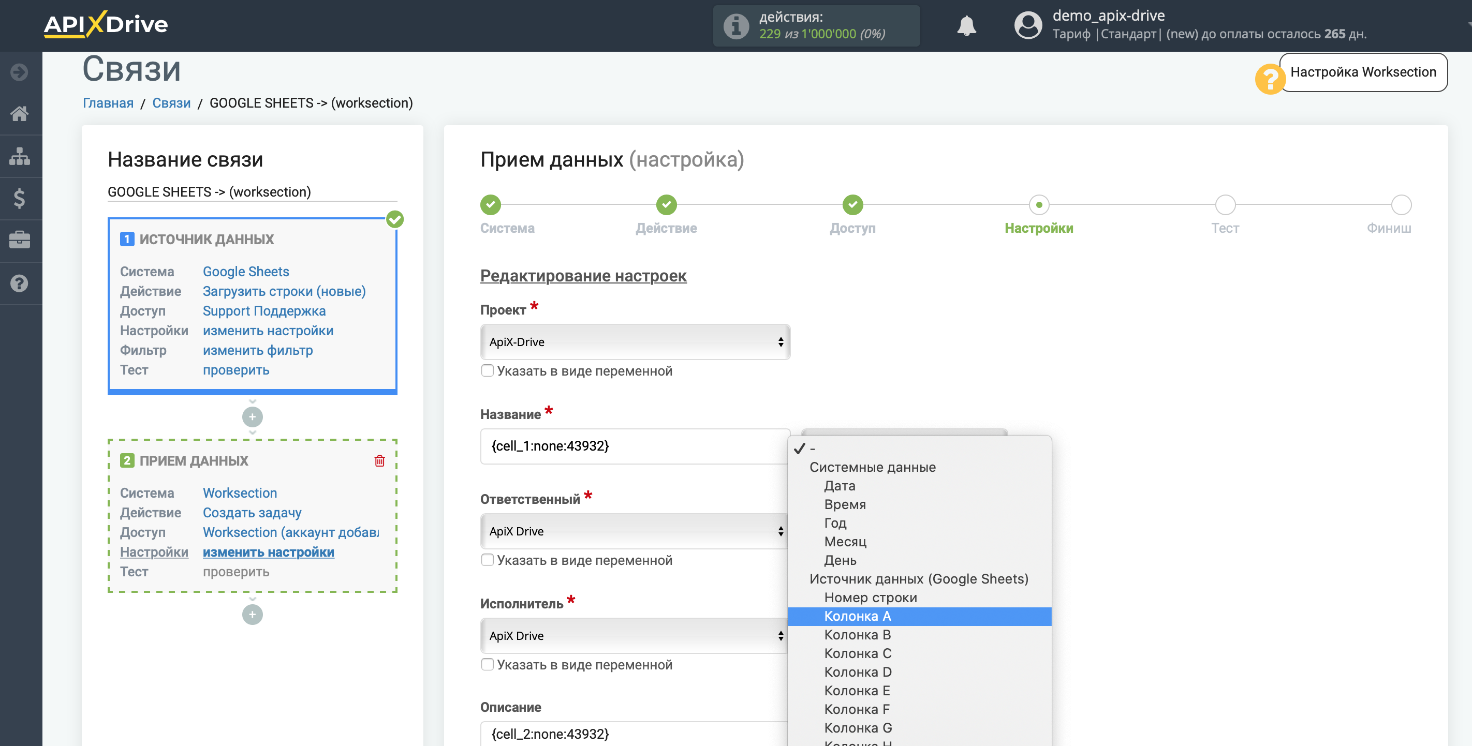This screenshot has width=1472, height=746.
Task: Open the Проект dropdown
Action: 635,341
